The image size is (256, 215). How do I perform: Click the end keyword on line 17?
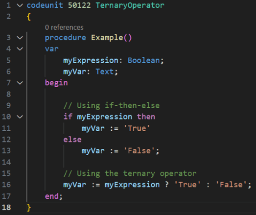pyautogui.click(x=52, y=196)
